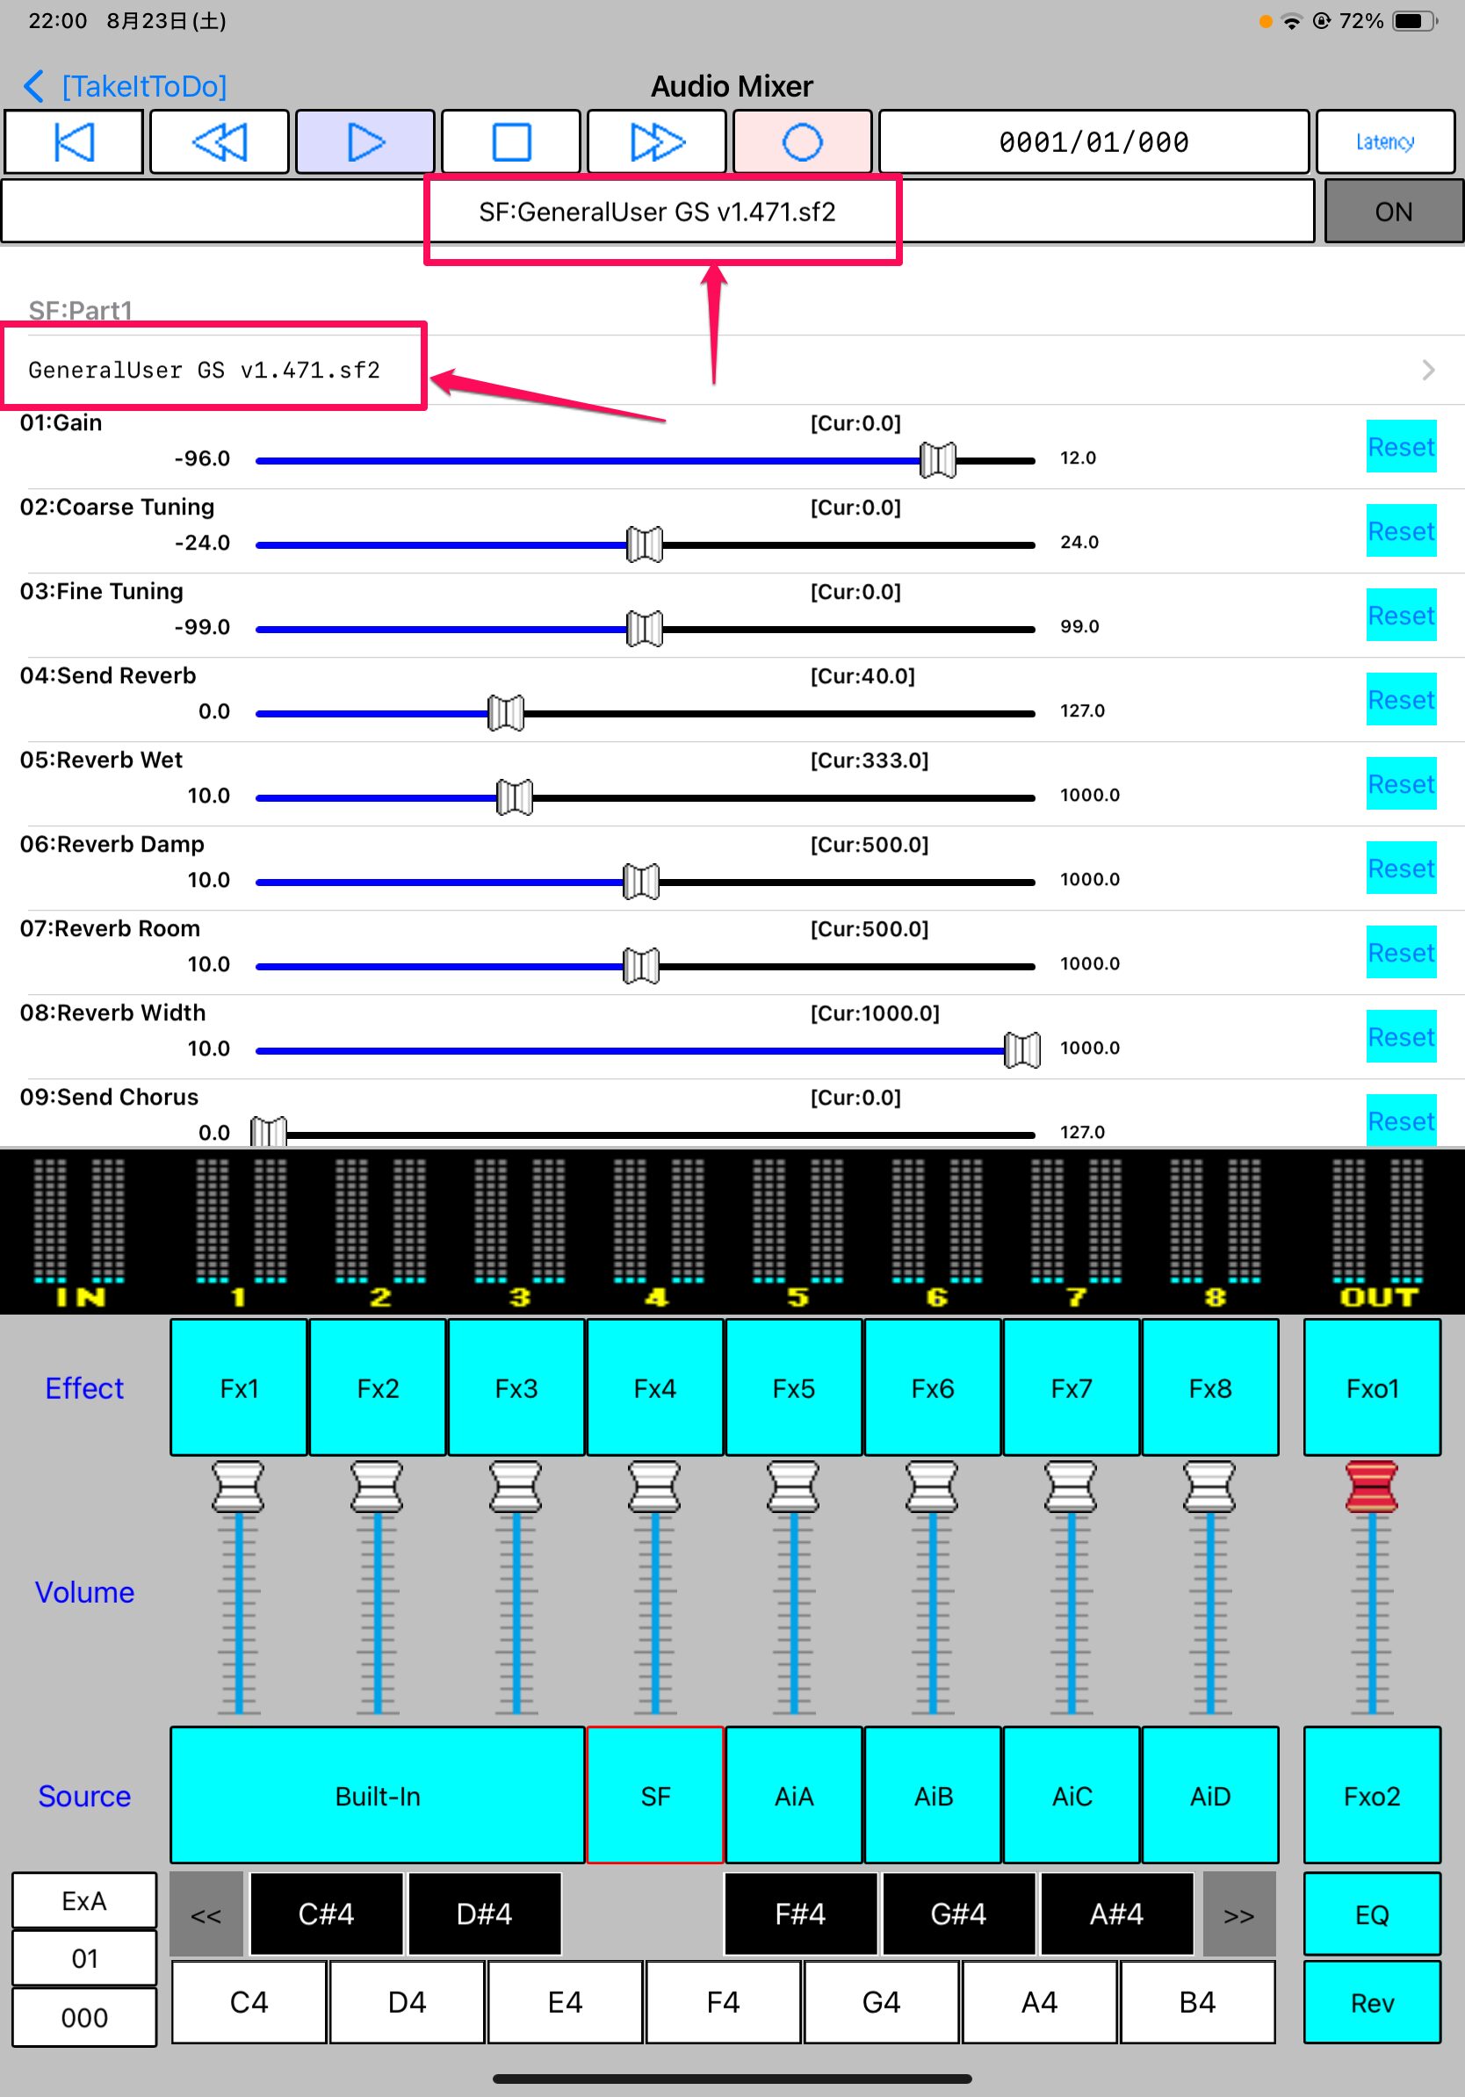Select the Built-In source
Viewport: 1465px width, 2097px height.
coord(377,1796)
